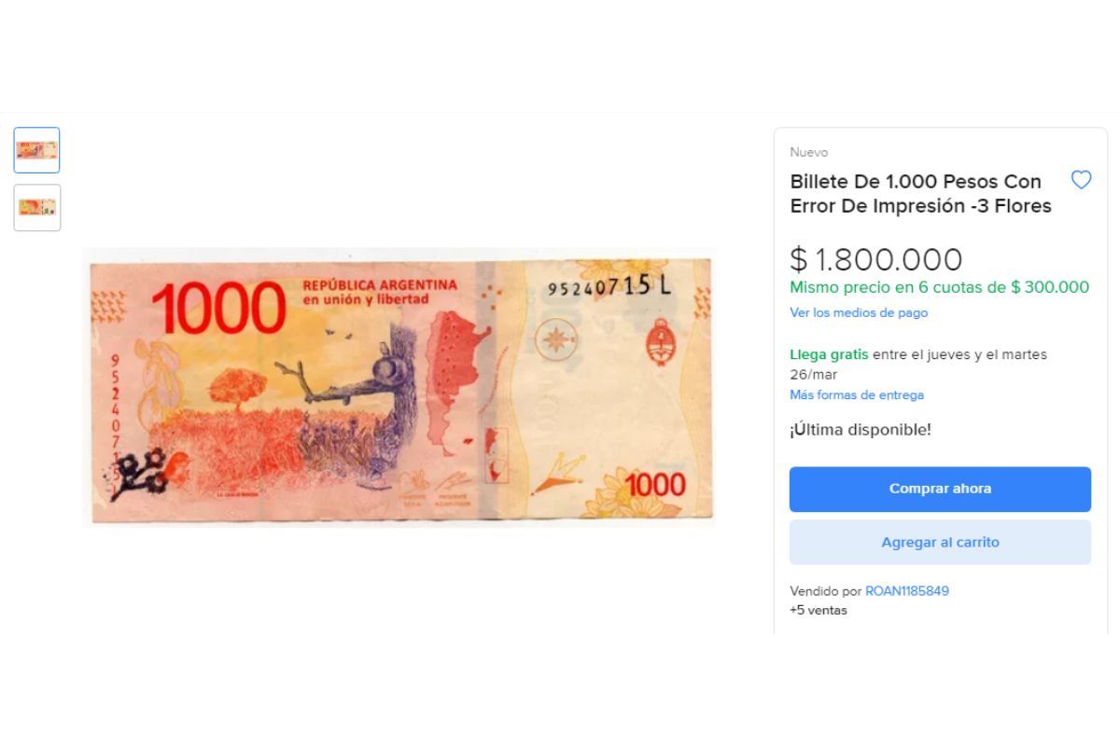Click the Billete De 1.000 Pesos title

[921, 193]
